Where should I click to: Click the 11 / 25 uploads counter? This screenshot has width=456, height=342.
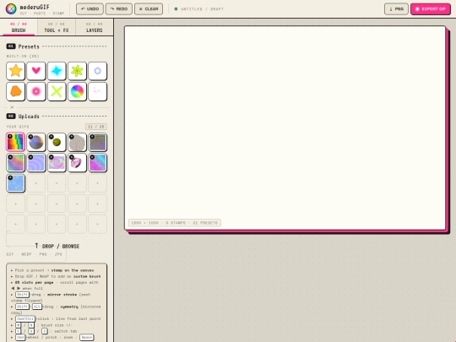pos(96,127)
